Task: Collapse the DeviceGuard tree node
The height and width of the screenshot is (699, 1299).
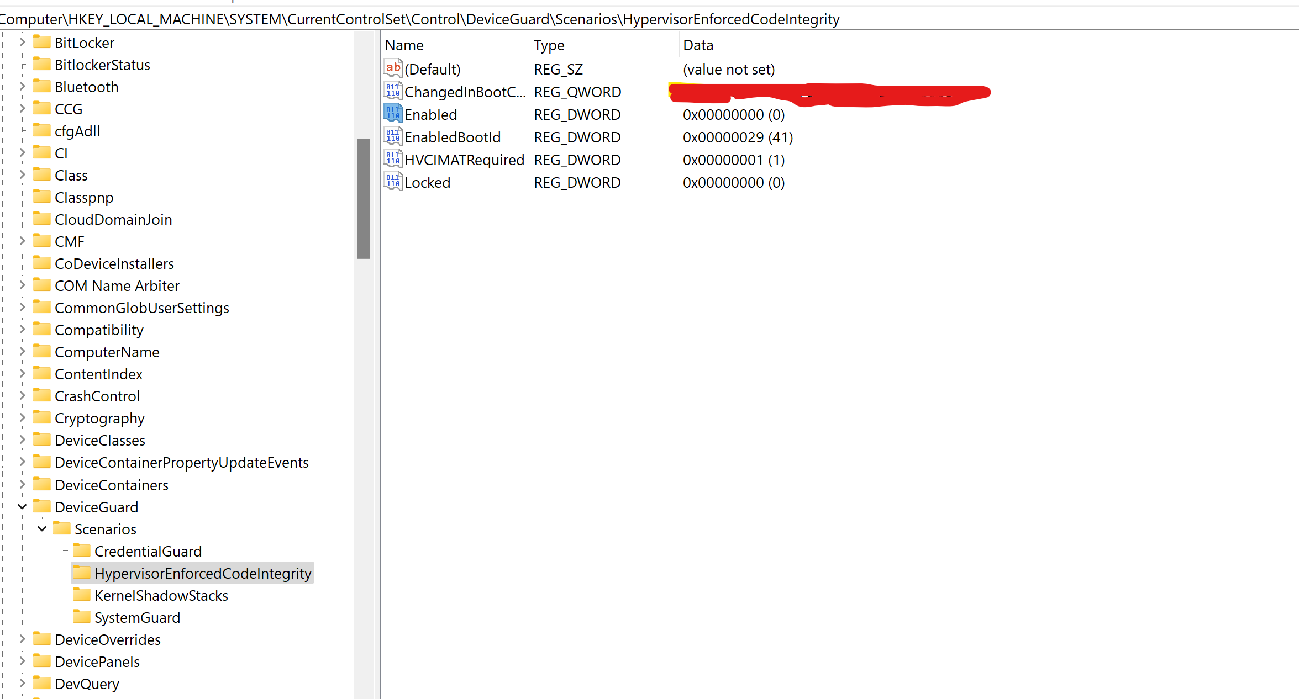Action: pyautogui.click(x=22, y=506)
